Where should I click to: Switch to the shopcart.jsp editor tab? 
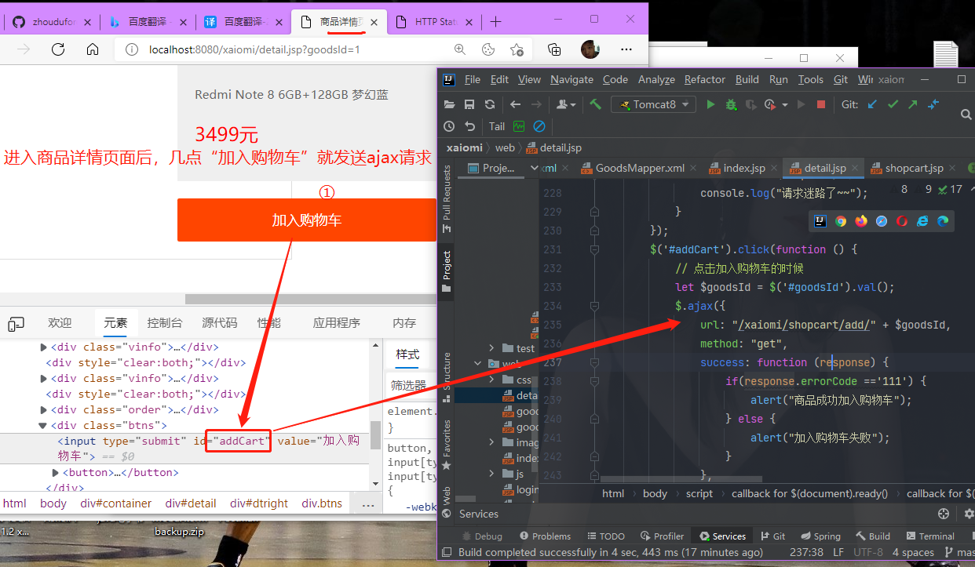pos(913,168)
